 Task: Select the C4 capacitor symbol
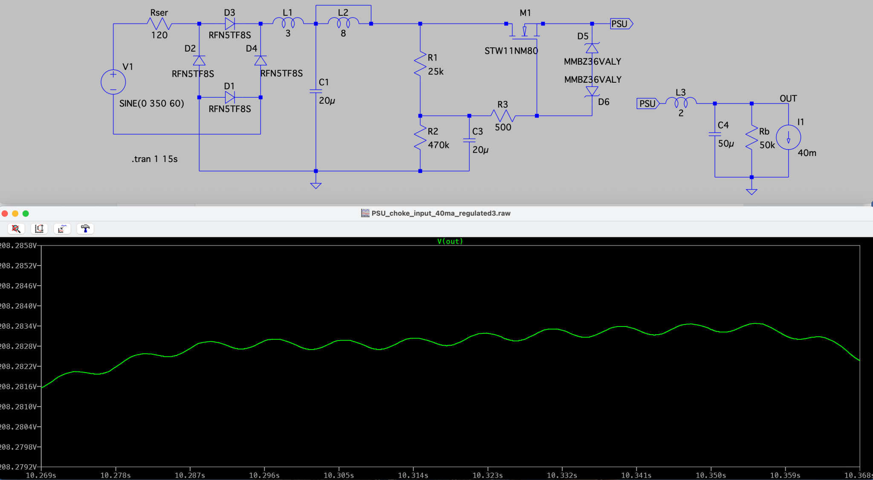coord(715,134)
